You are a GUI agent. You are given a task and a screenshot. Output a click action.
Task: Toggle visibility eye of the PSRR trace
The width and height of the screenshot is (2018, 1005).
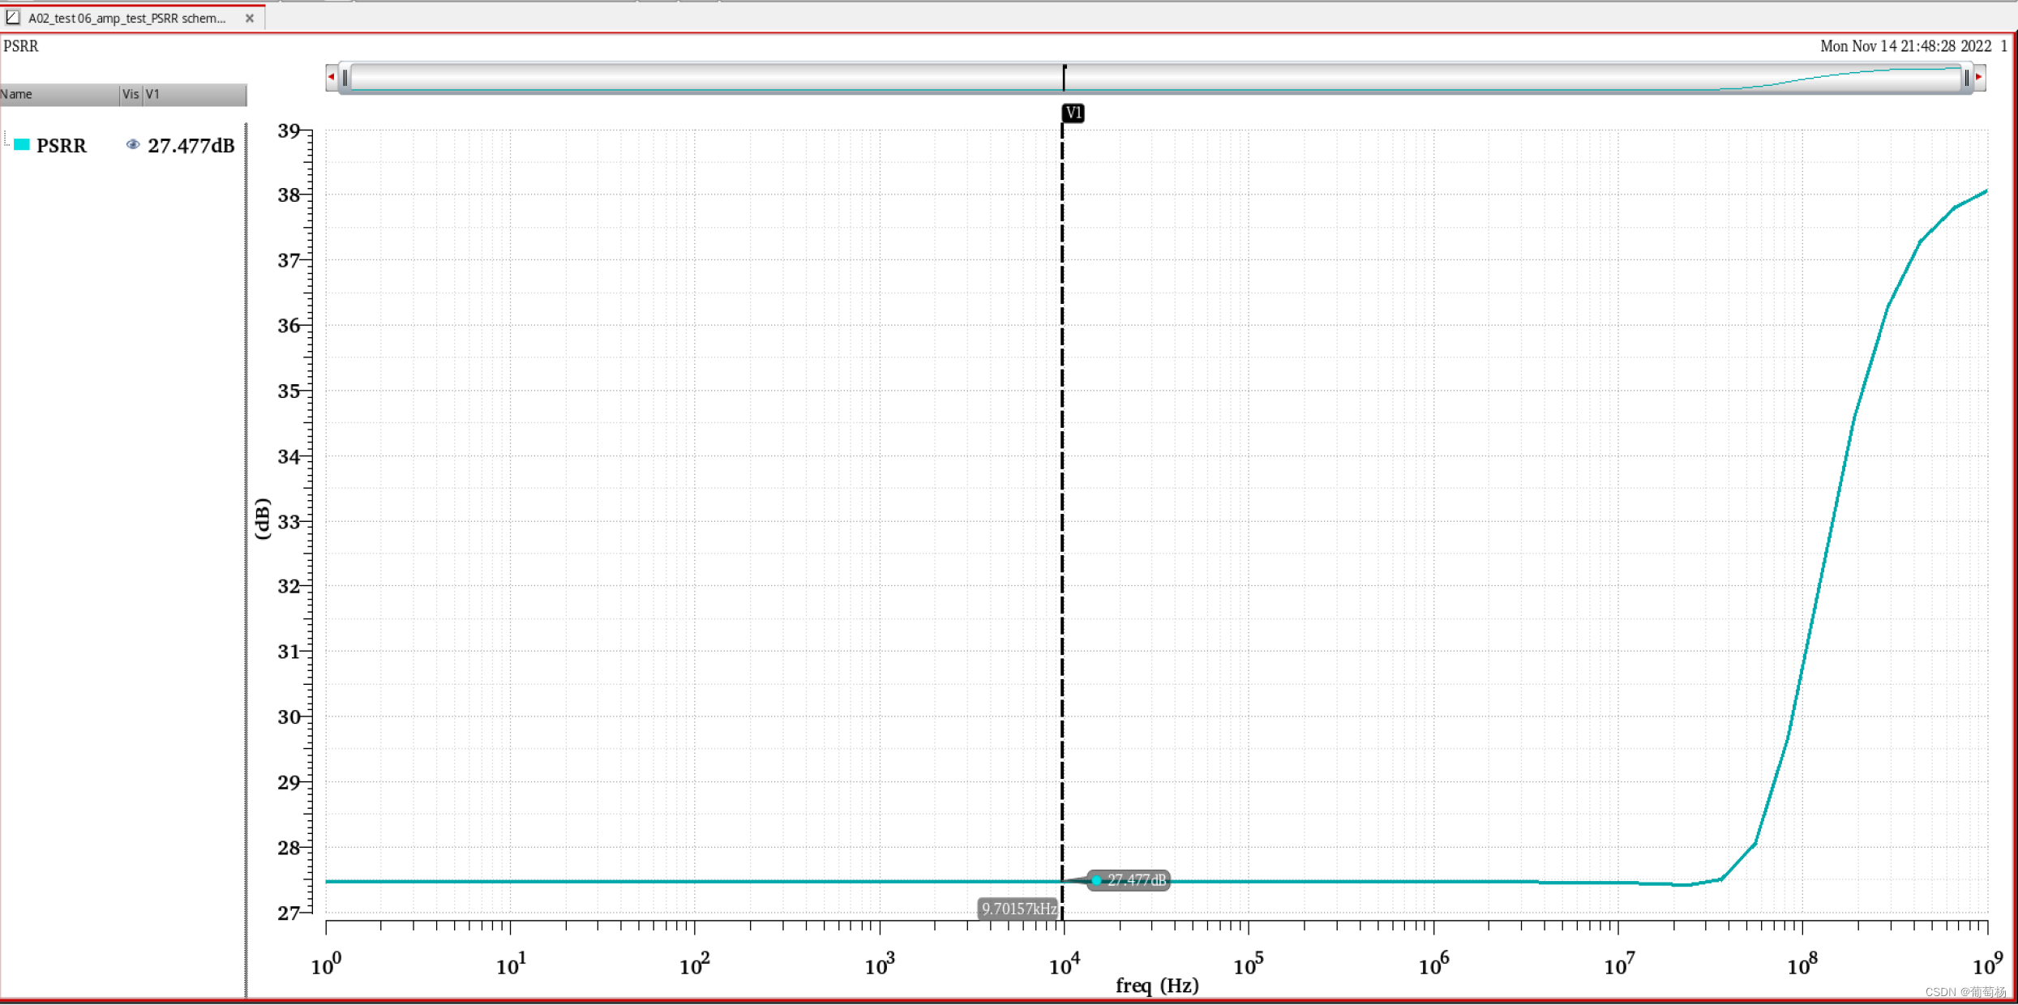point(133,144)
